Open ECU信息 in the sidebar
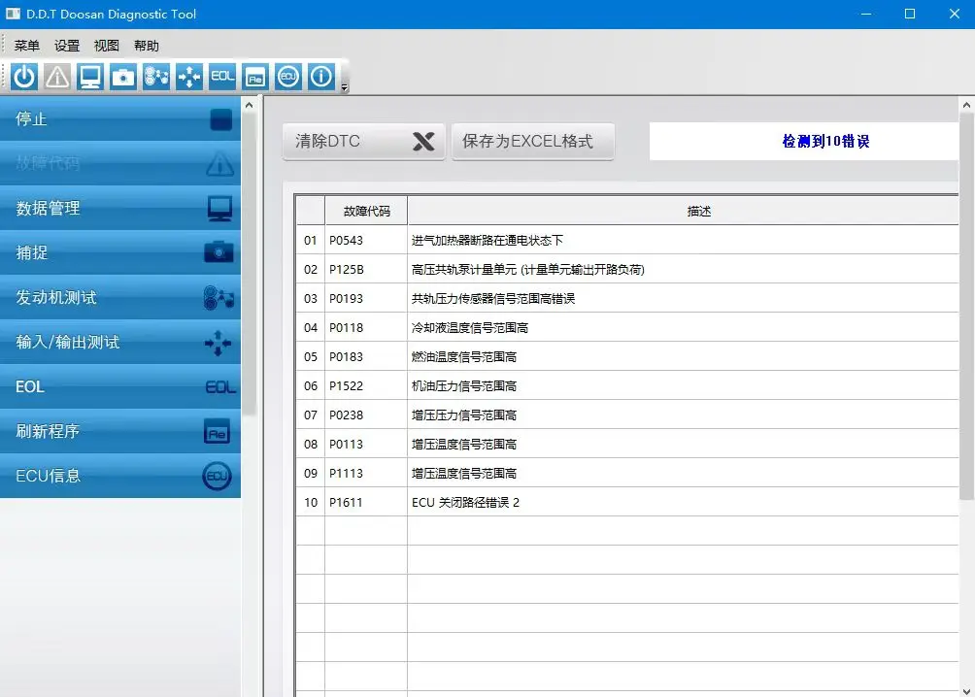 click(120, 476)
